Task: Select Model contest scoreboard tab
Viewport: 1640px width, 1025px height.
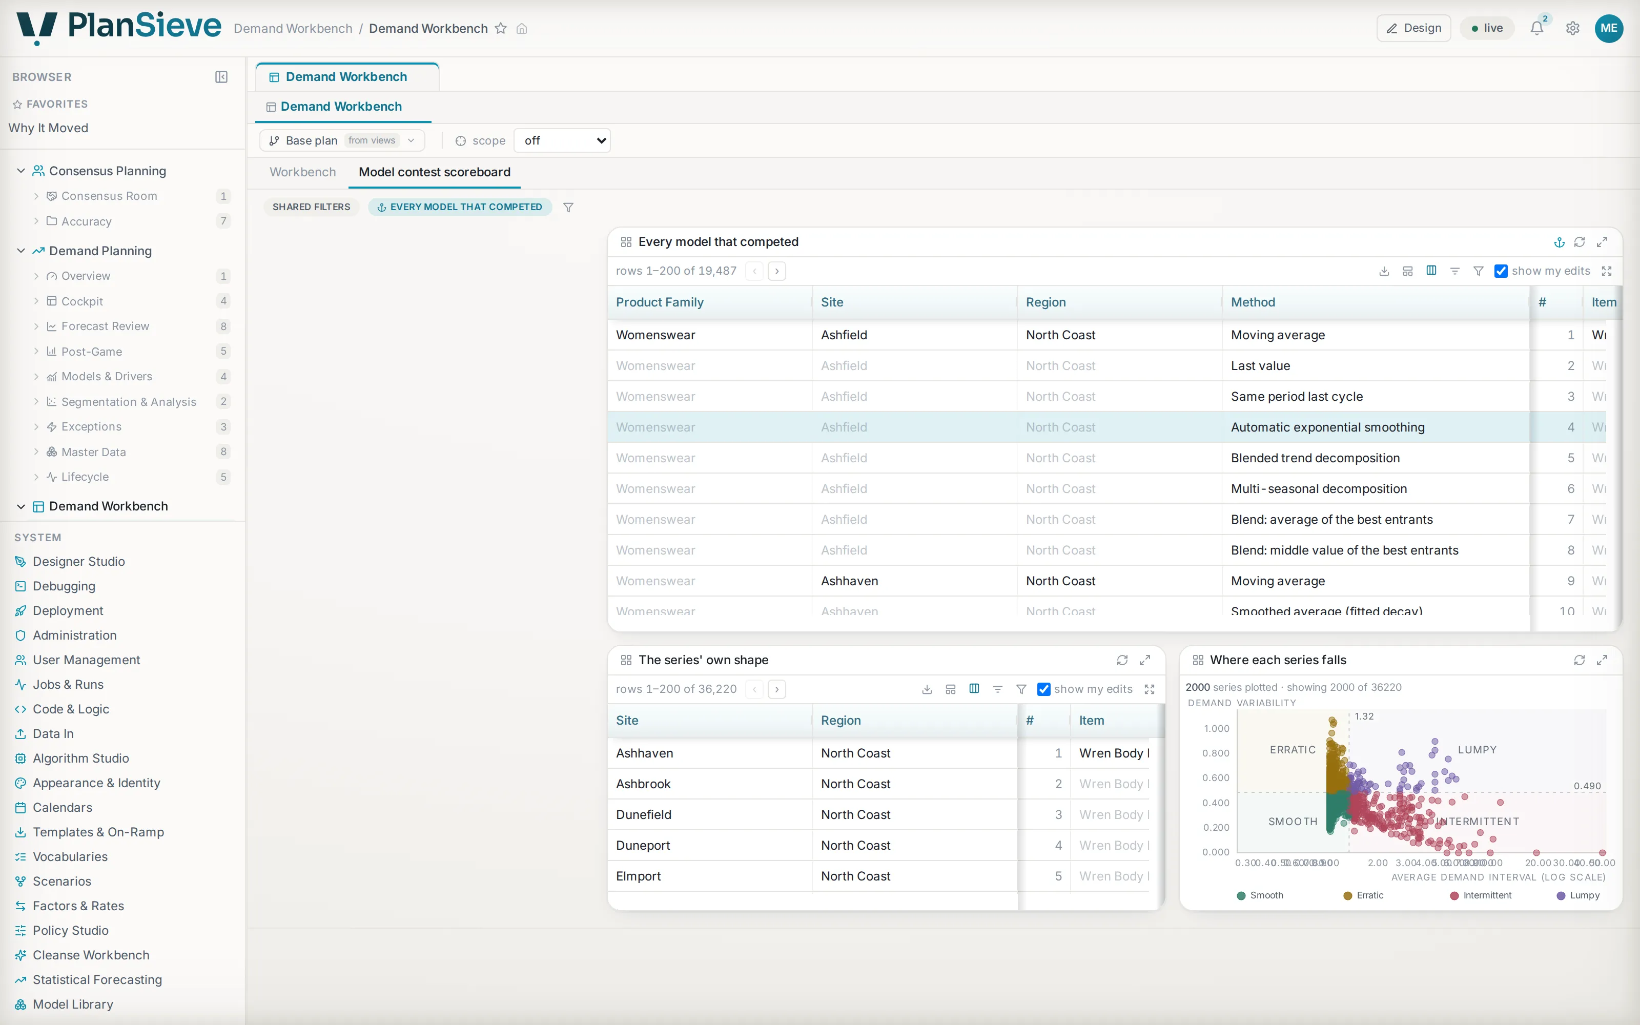Action: [x=435, y=172]
